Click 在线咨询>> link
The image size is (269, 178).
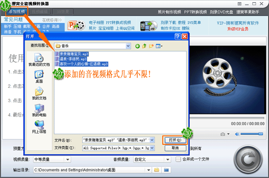pos(52,20)
